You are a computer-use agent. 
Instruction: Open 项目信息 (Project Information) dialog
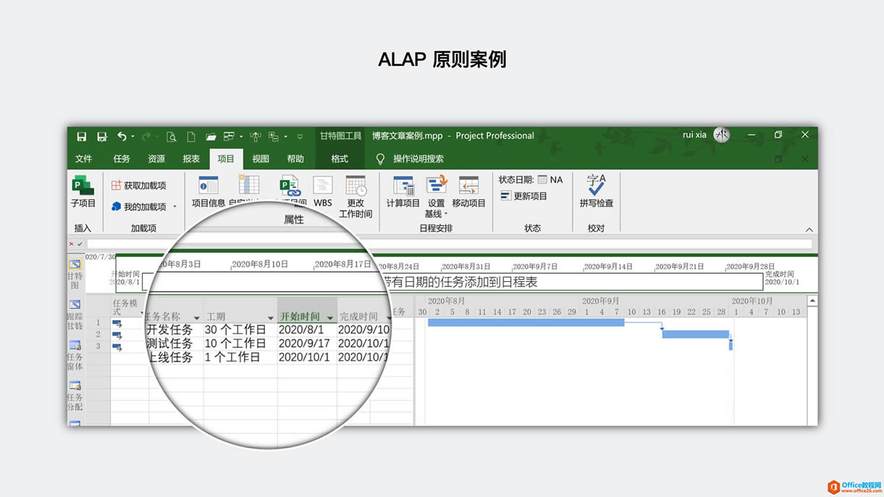[x=209, y=191]
